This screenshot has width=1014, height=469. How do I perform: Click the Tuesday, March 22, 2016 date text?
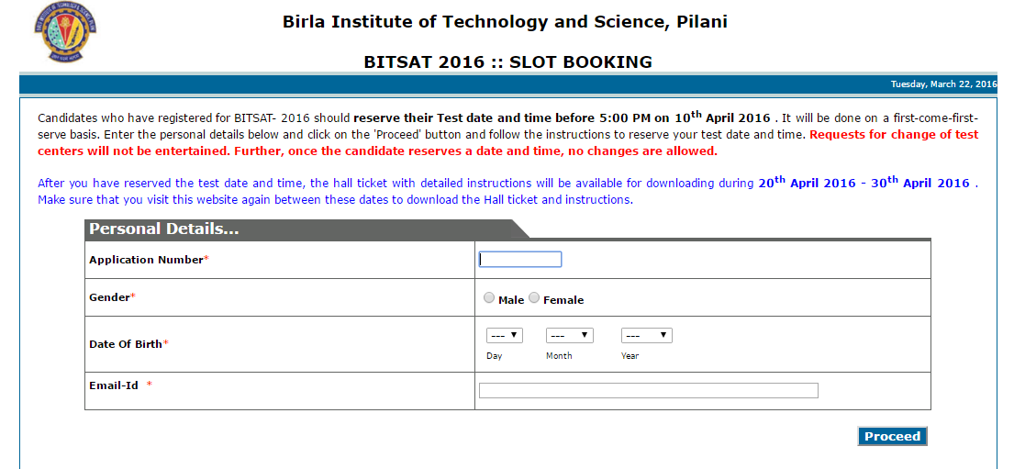942,84
